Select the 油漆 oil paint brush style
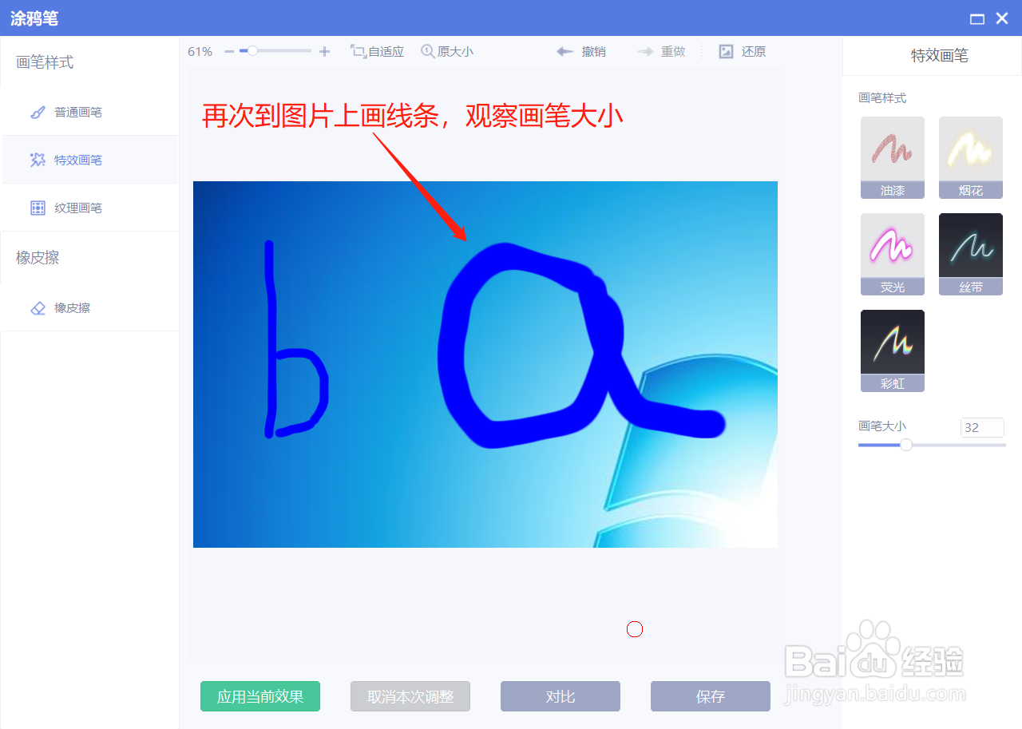Viewport: 1022px width, 729px height. point(892,157)
